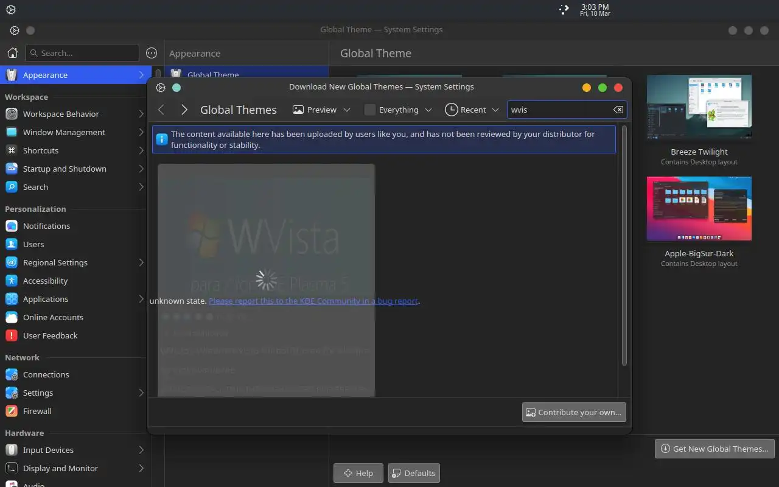Expand the Input Devices chevron

[x=141, y=450]
